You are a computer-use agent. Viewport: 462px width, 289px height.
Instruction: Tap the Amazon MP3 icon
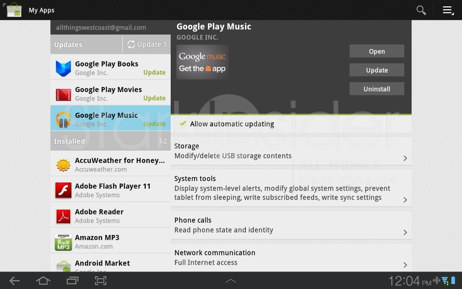(63, 242)
